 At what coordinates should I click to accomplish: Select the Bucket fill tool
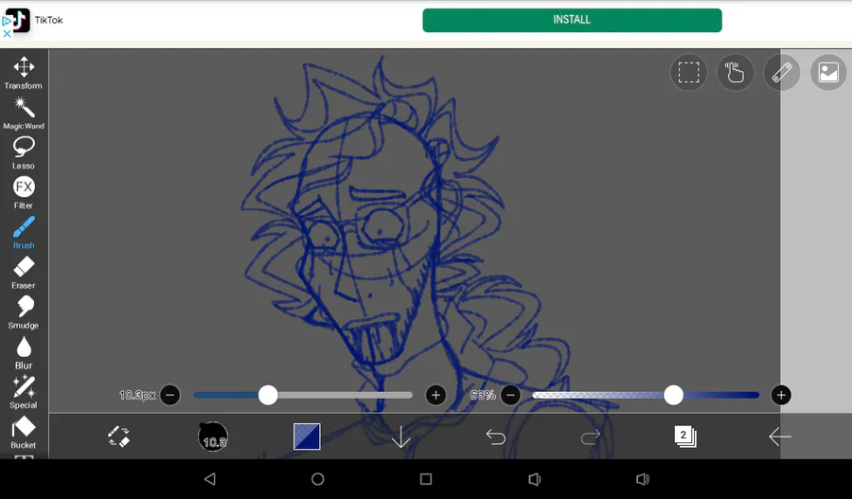(24, 432)
